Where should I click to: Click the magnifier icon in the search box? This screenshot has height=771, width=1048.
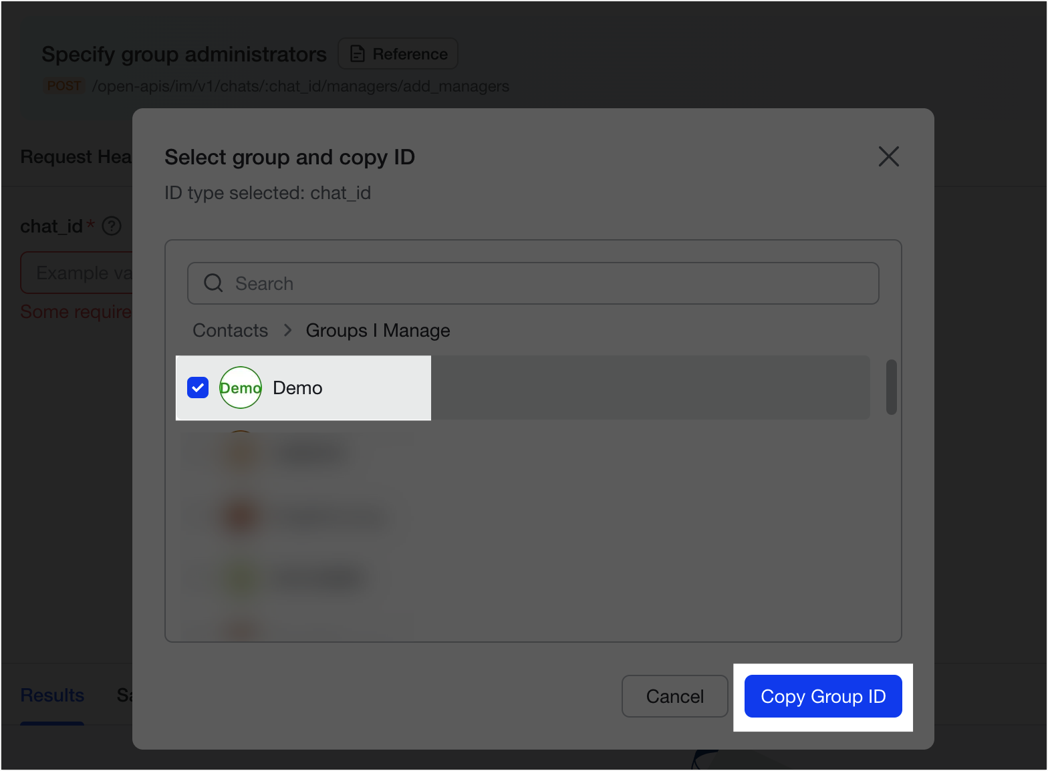[x=213, y=283]
